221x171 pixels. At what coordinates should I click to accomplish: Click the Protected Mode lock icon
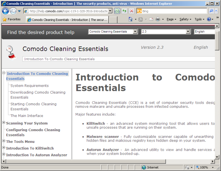click(x=187, y=168)
